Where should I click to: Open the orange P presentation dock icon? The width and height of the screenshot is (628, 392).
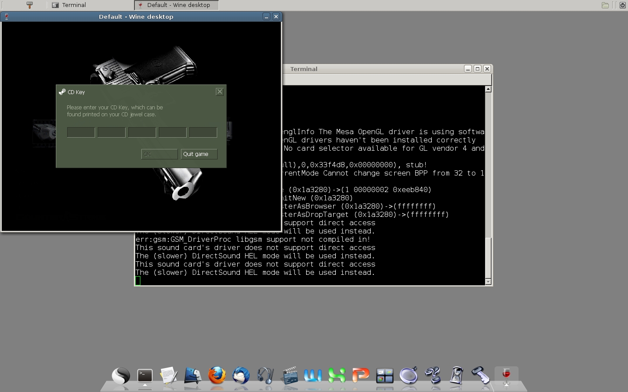(361, 375)
